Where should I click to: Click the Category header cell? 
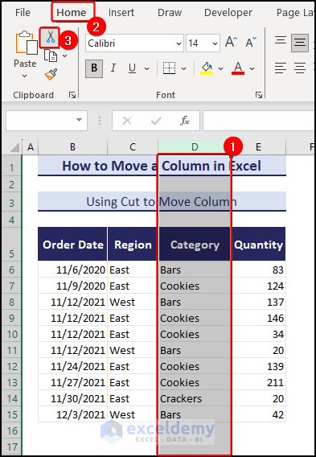195,245
